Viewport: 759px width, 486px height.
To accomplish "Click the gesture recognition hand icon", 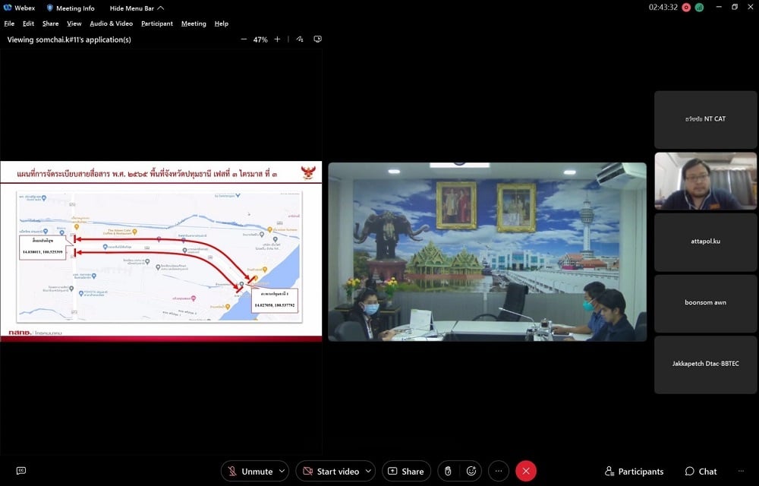I will (x=449, y=471).
